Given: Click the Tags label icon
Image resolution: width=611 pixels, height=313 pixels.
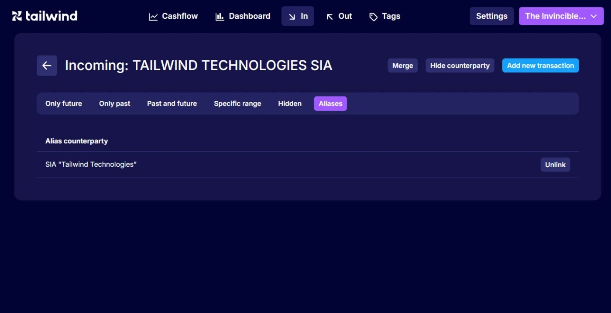Looking at the screenshot, I should pyautogui.click(x=373, y=17).
